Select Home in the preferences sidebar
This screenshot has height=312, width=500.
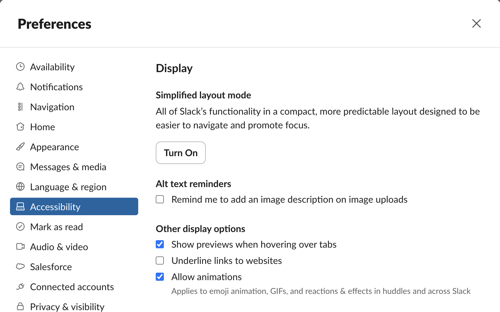click(74, 127)
